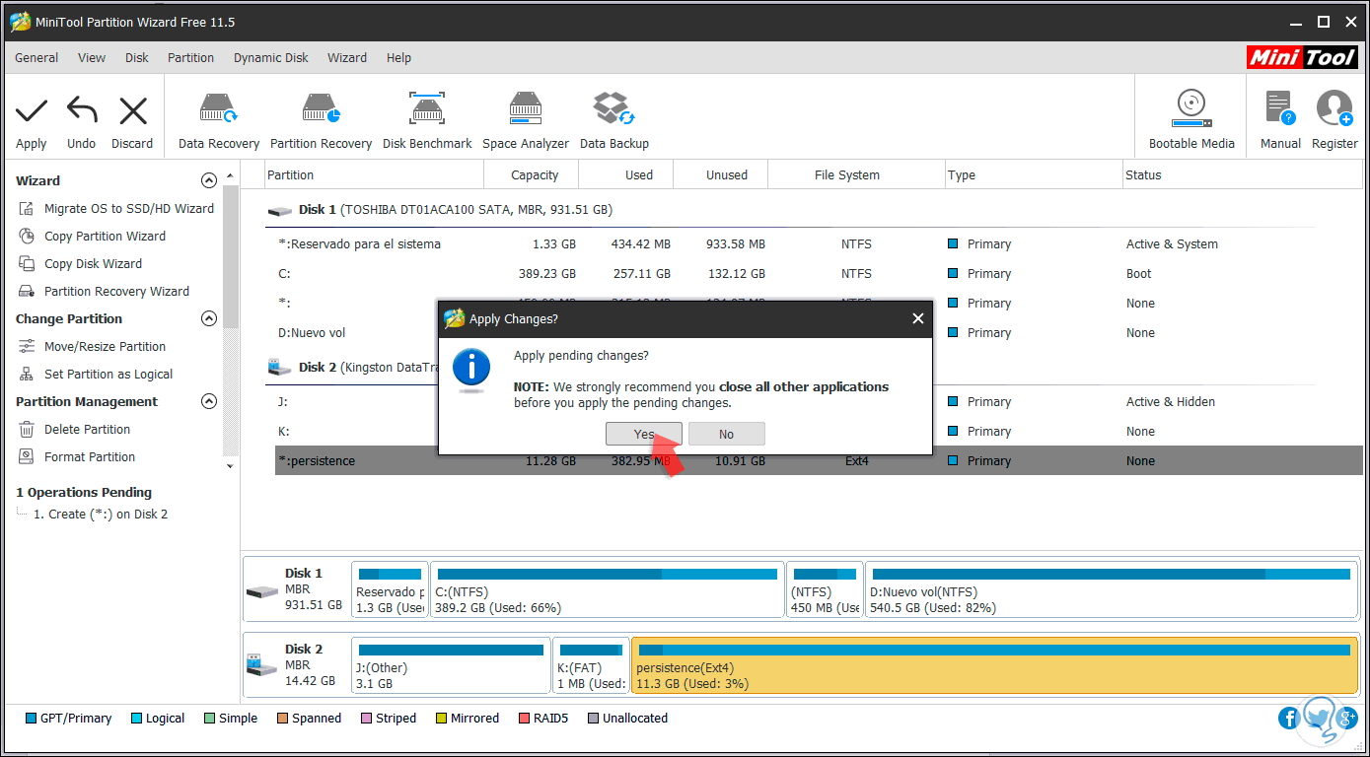Open the Wizard menu
Screen dimensions: 1370x757
click(347, 58)
